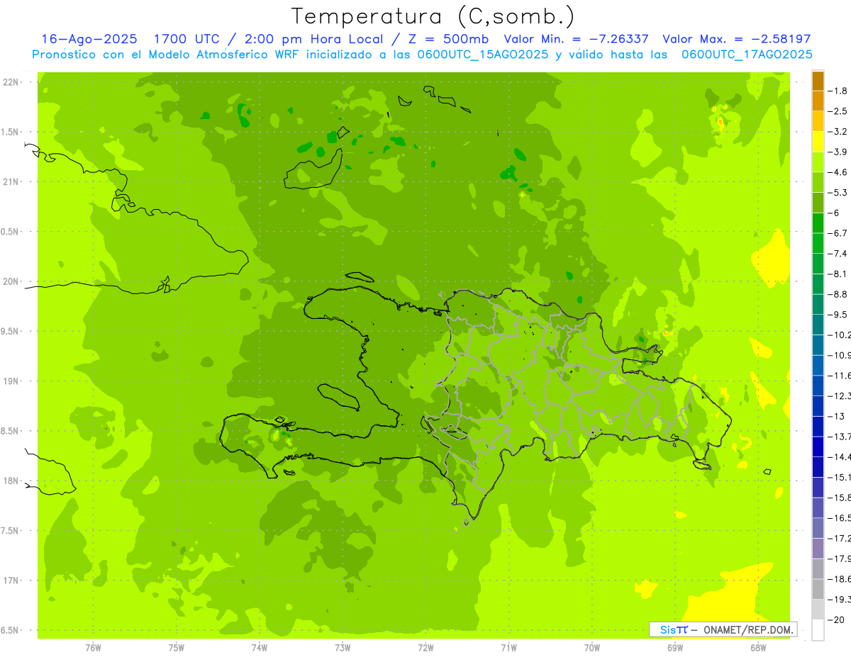The image size is (851, 657).
Task: Click the "75W" longitude label
Action: click(176, 648)
